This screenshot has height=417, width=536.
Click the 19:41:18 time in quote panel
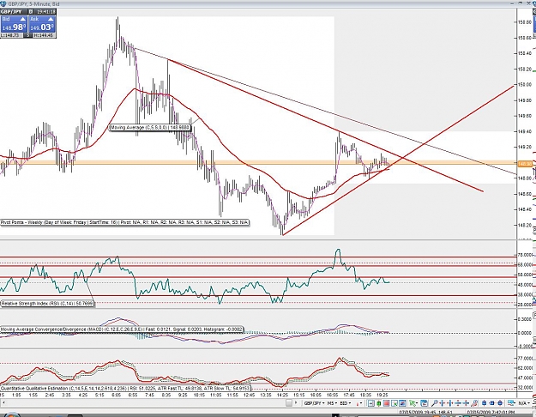(45, 12)
